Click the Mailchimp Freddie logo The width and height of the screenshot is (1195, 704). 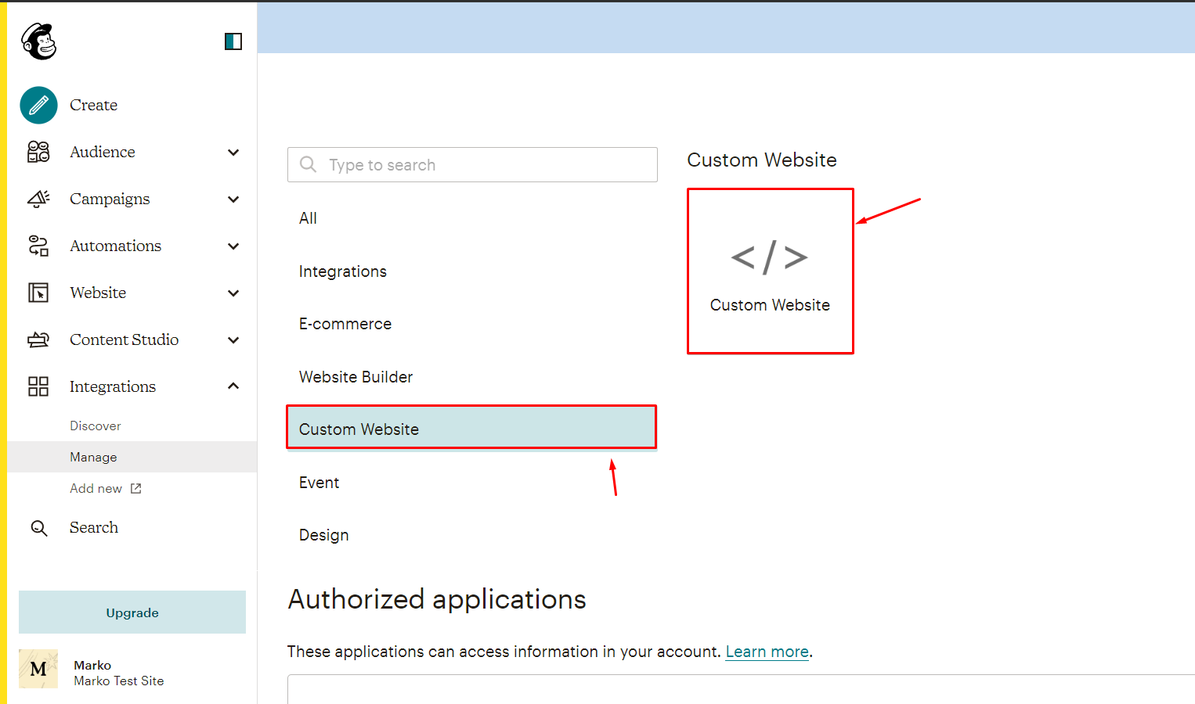click(x=38, y=41)
